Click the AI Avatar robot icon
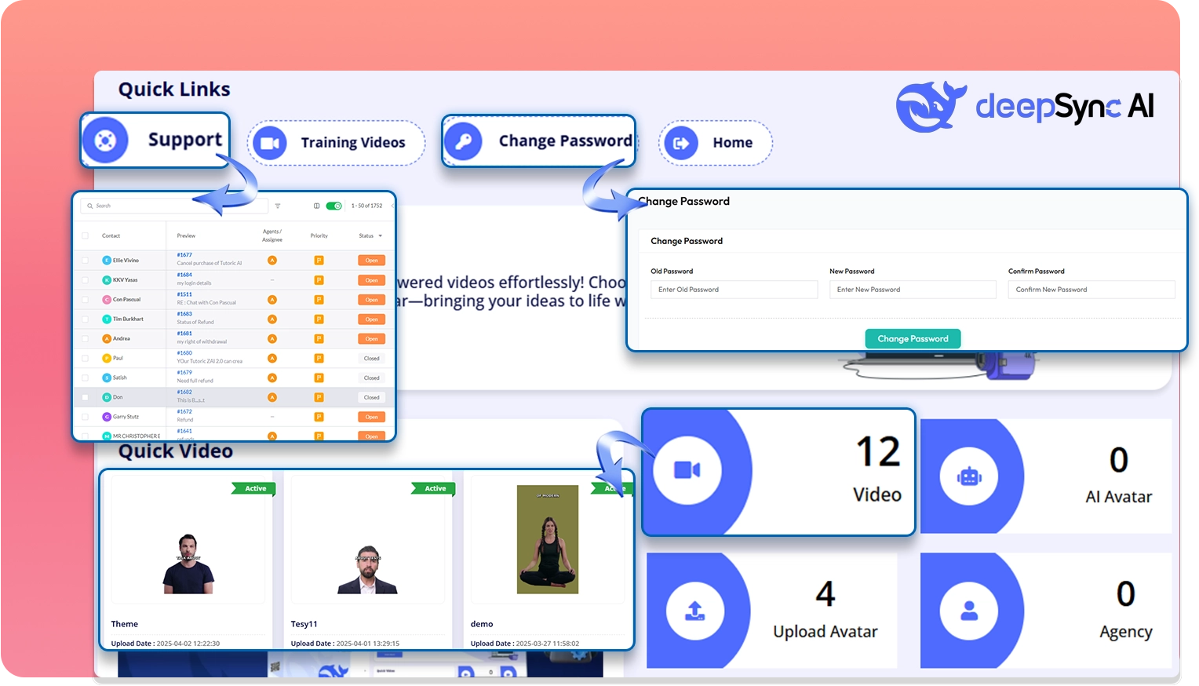Image resolution: width=1199 pixels, height=686 pixels. coord(969,476)
